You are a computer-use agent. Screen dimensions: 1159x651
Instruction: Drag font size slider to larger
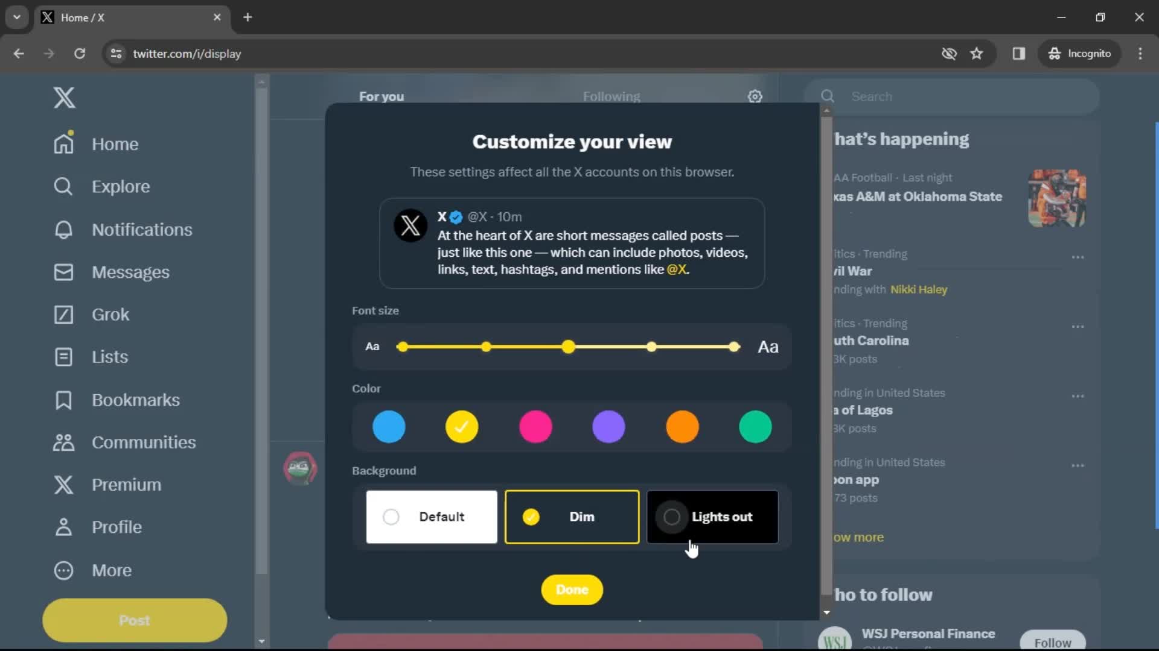733,347
